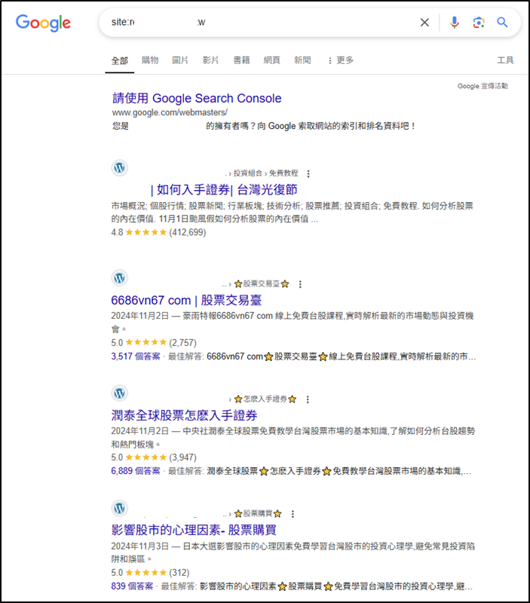This screenshot has width=530, height=603.
Task: Click the blue magnifier search button
Action: pyautogui.click(x=502, y=23)
